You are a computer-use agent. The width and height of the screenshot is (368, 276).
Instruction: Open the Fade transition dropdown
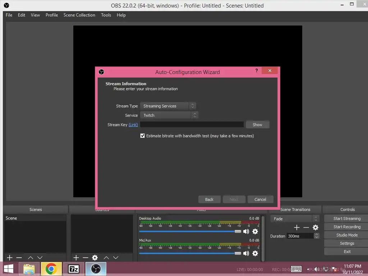click(x=295, y=219)
